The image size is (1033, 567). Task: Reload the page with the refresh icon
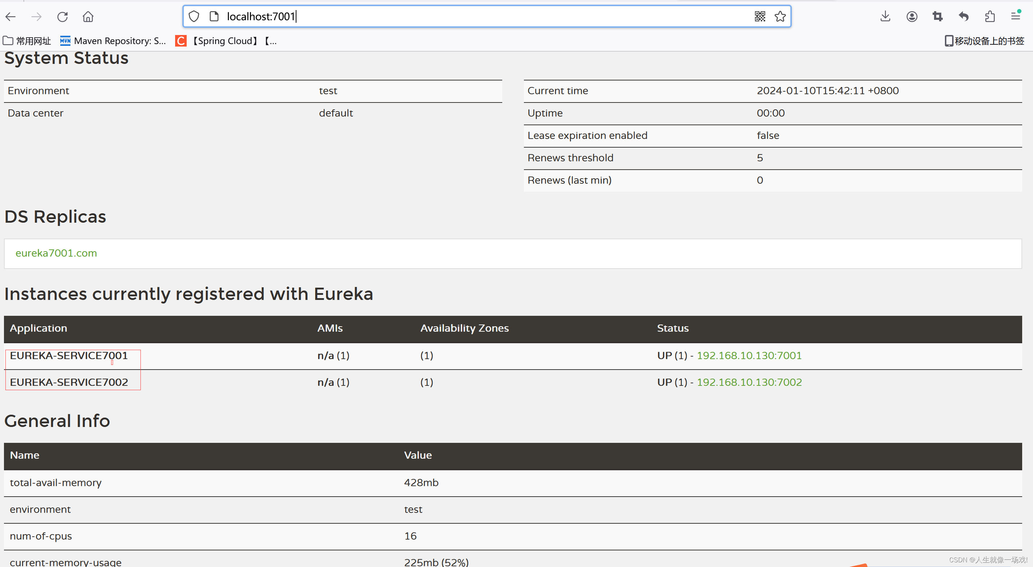62,17
